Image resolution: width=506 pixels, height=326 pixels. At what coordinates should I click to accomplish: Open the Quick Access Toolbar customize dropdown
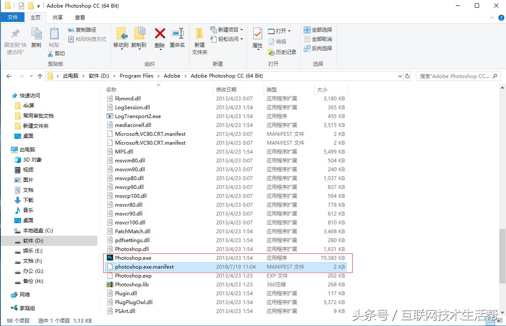click(x=38, y=6)
